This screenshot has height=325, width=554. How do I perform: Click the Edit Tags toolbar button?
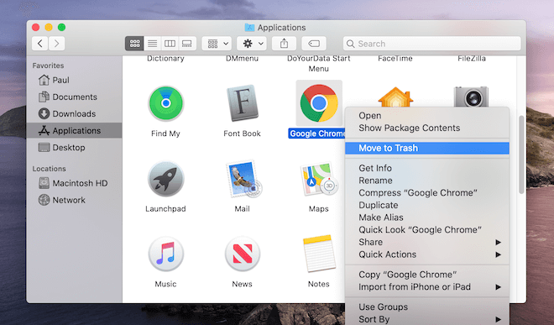pos(314,44)
